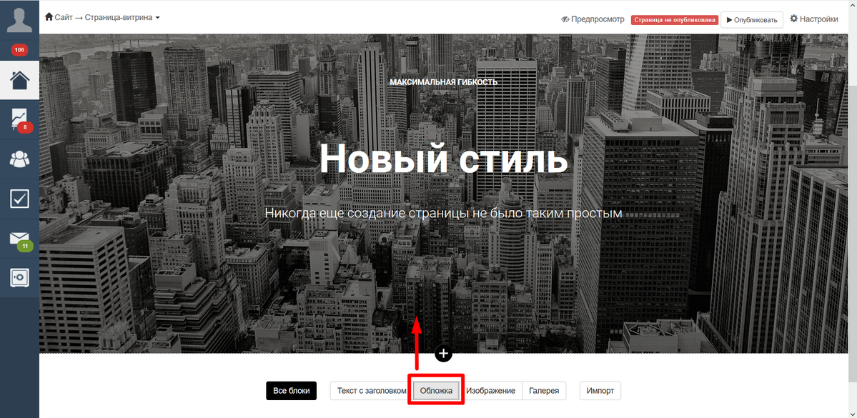Select the Текст с заголовком block
The width and height of the screenshot is (857, 418).
pos(371,391)
